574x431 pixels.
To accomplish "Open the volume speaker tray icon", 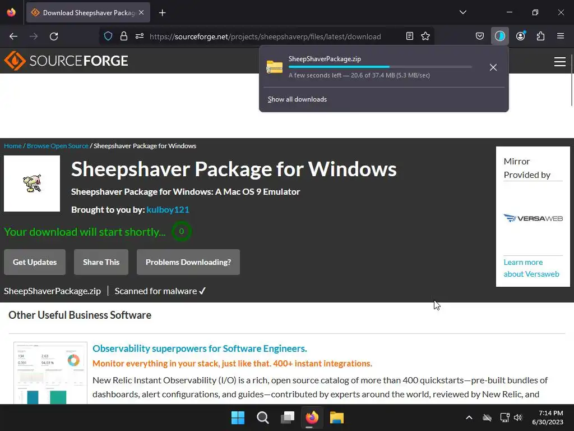I will pyautogui.click(x=517, y=418).
